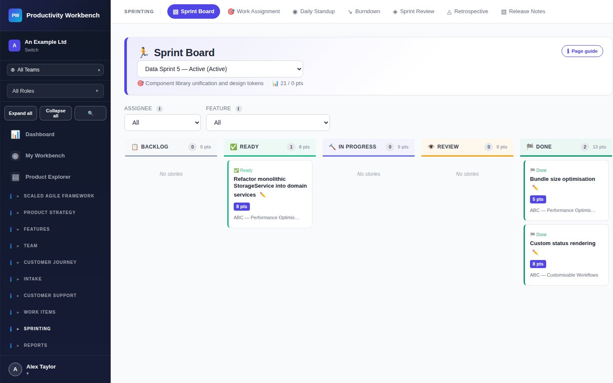Expand the Reports section
613x383 pixels.
55,346
